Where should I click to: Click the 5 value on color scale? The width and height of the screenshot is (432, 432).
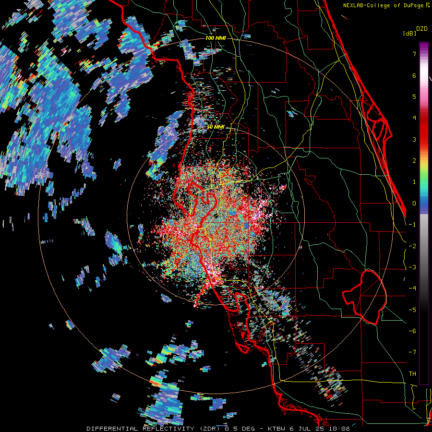[414, 96]
